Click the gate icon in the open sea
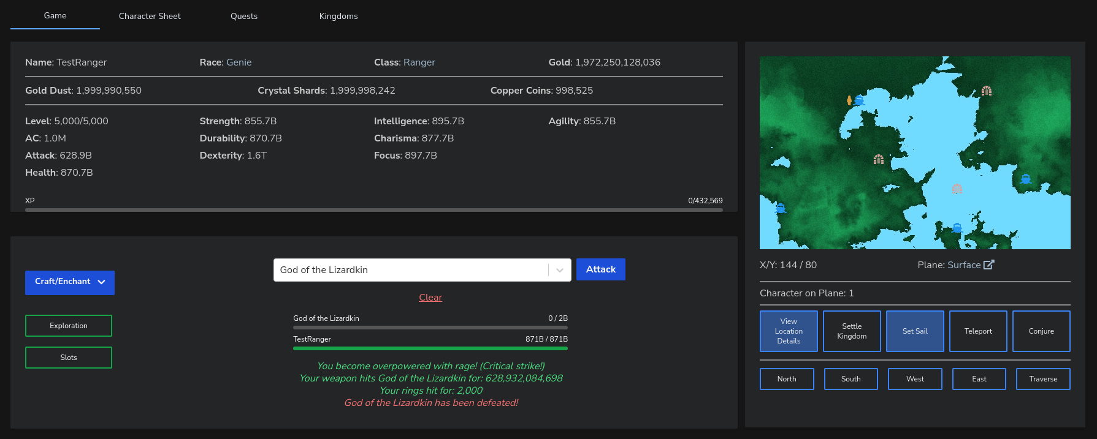The height and width of the screenshot is (439, 1097). click(x=957, y=189)
